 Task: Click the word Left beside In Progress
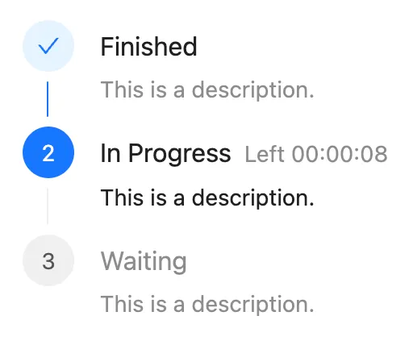tap(265, 154)
